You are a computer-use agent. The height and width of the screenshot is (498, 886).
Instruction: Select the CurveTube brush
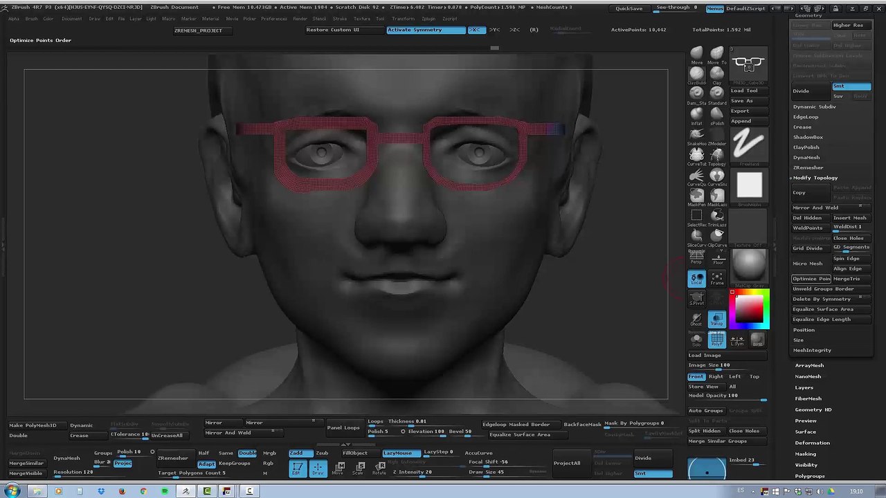point(696,156)
